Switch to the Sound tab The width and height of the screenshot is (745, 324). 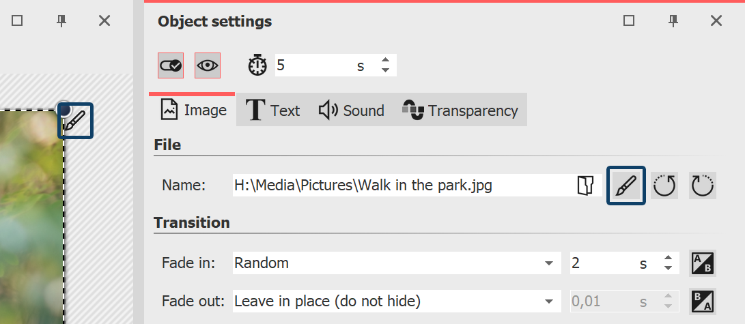point(352,111)
